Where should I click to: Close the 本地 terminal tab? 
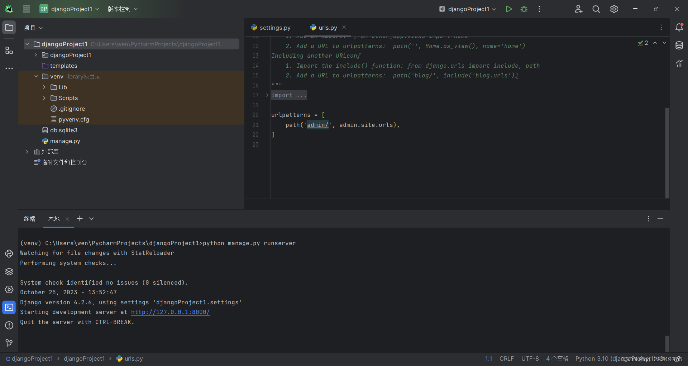(67, 219)
